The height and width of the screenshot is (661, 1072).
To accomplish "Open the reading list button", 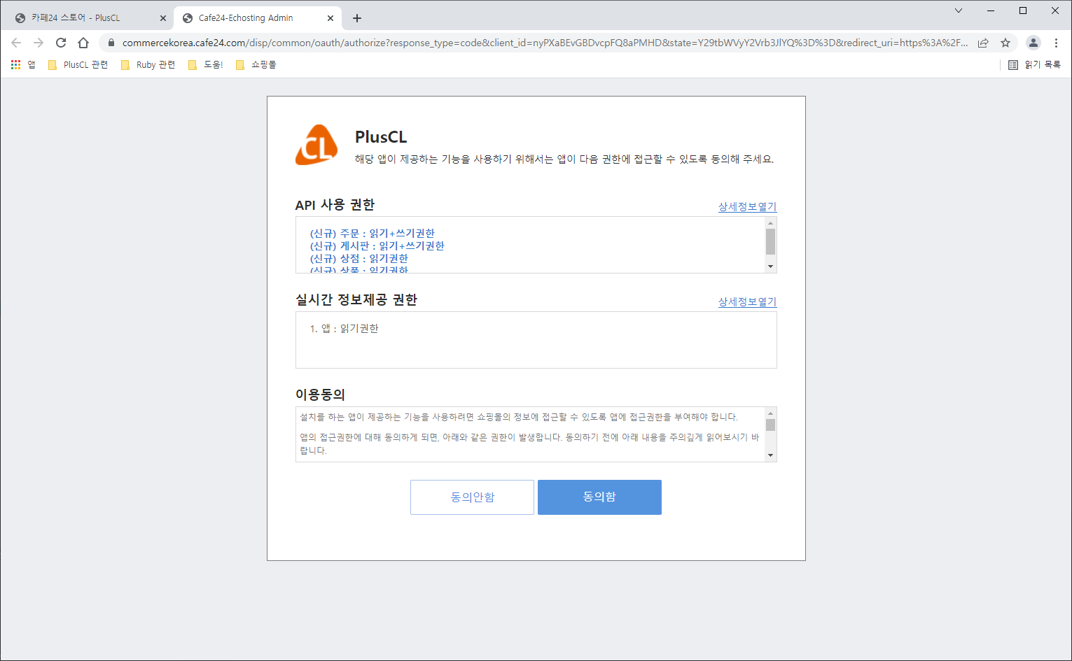I will click(x=1034, y=64).
